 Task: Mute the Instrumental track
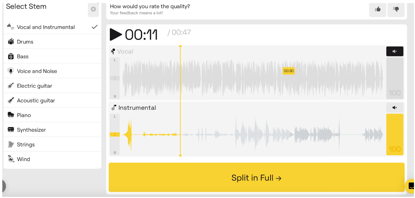[395, 108]
